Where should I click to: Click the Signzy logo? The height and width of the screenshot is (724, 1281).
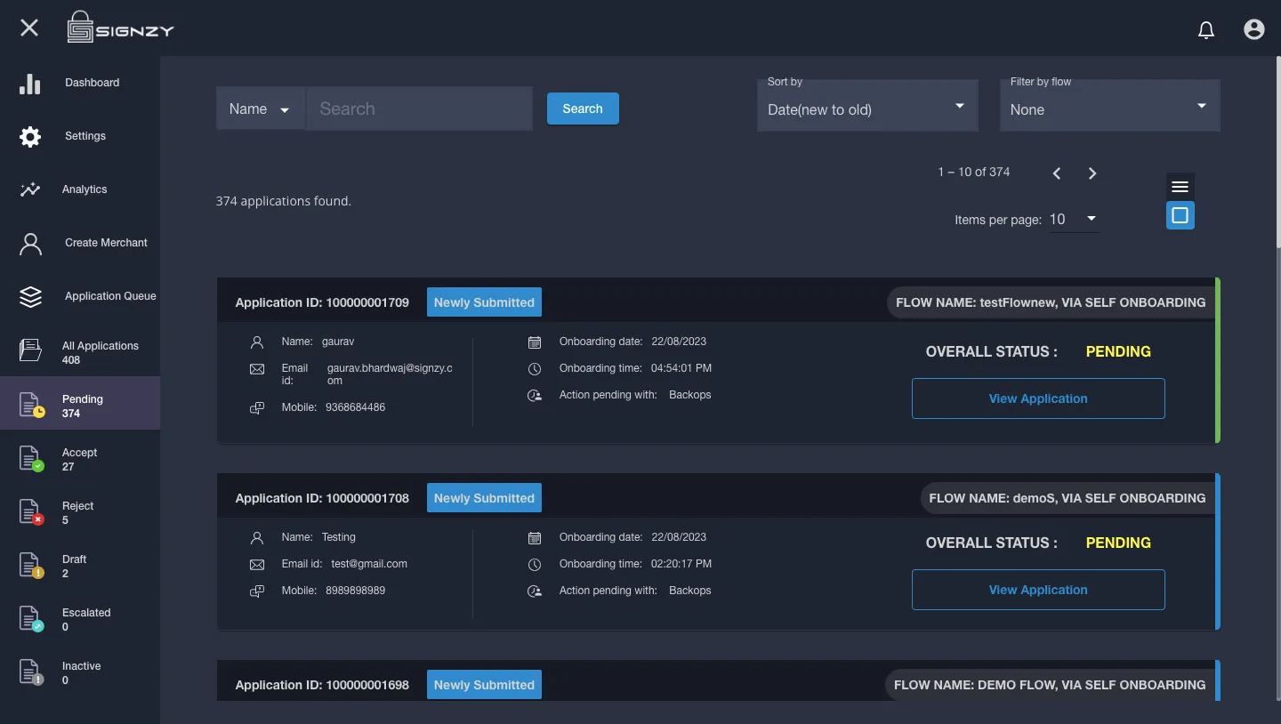click(120, 28)
